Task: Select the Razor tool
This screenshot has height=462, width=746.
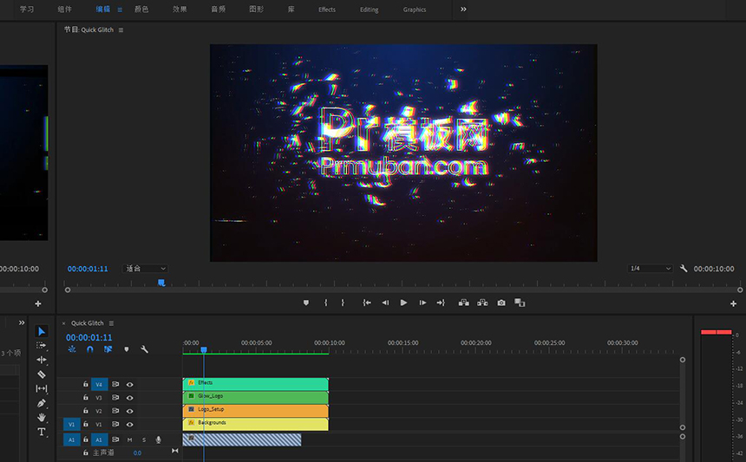Action: coord(42,374)
